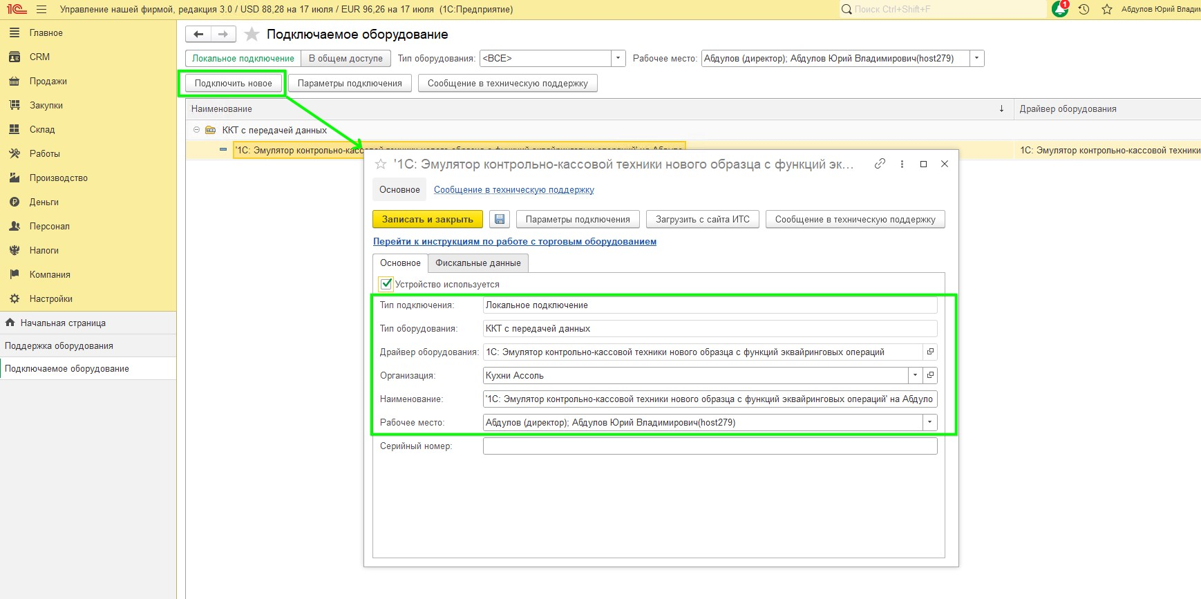
Task: Open Главное section in sidebar
Action: (46, 32)
